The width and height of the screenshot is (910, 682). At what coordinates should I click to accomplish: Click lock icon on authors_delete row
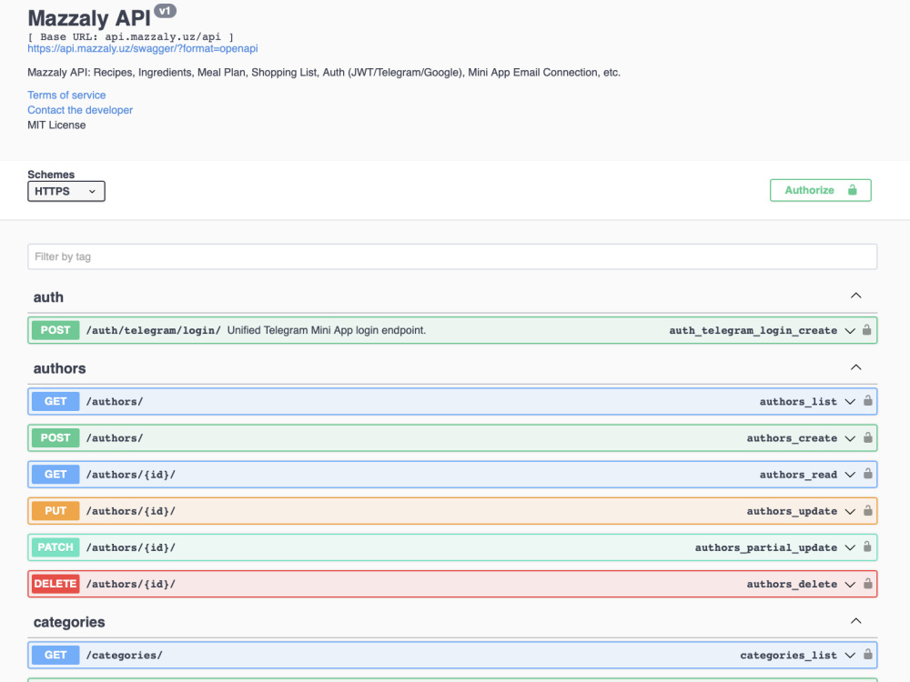(867, 584)
